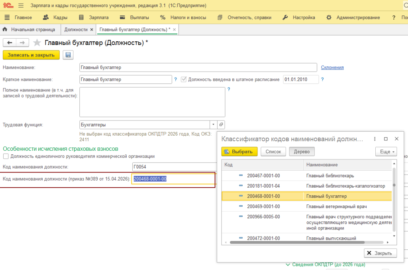Expand Сведения ОКПДТР (до 2026 года) section
This screenshot has width=408, height=270.
(x=326, y=264)
